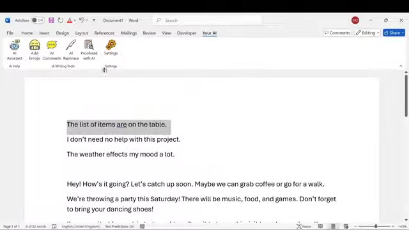Click the Word app logo icon
Viewport: 409px width, 230px height.
(x=8, y=20)
